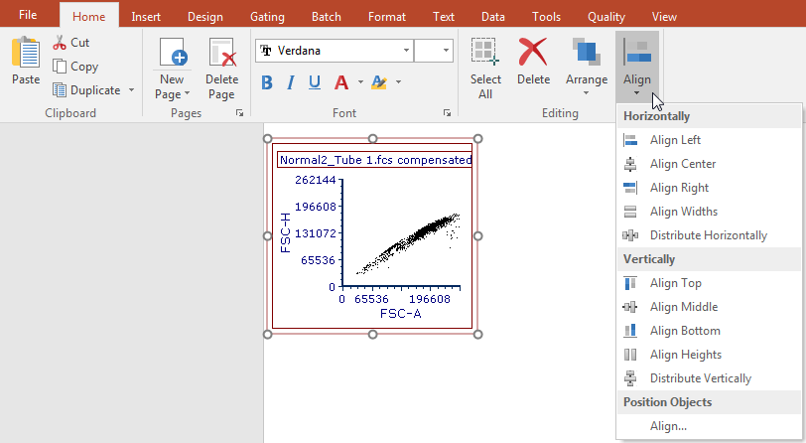Toggle Italic text formatting
This screenshot has height=443, width=806.
point(291,82)
